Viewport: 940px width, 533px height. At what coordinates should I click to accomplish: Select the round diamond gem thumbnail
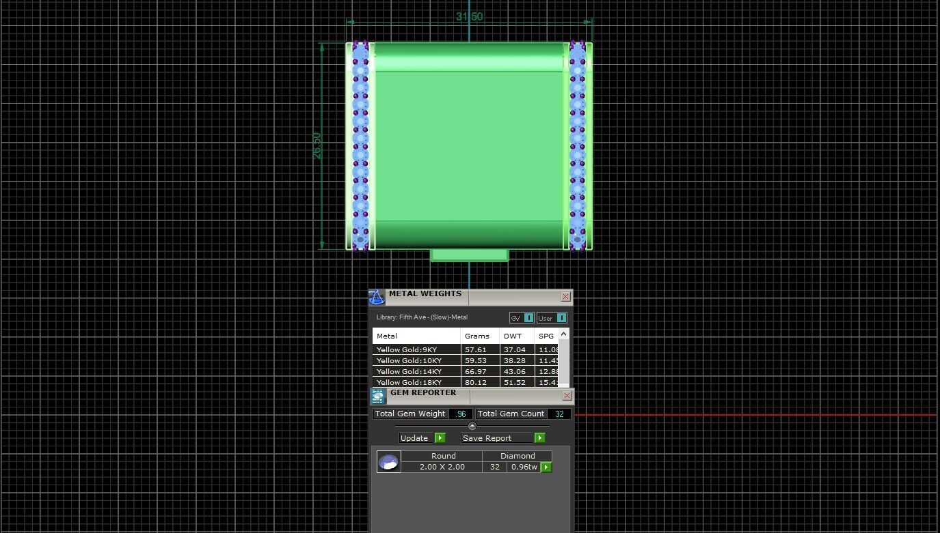[388, 461]
